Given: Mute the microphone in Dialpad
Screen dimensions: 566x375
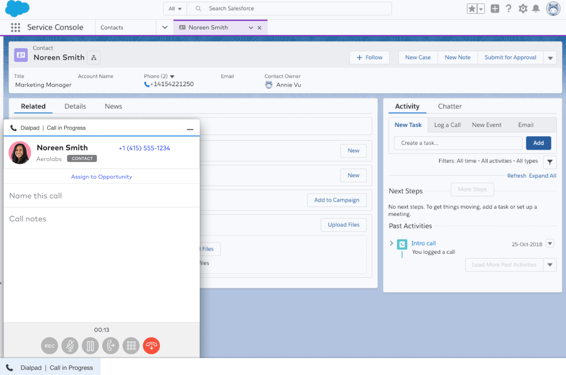Looking at the screenshot, I should pos(70,346).
